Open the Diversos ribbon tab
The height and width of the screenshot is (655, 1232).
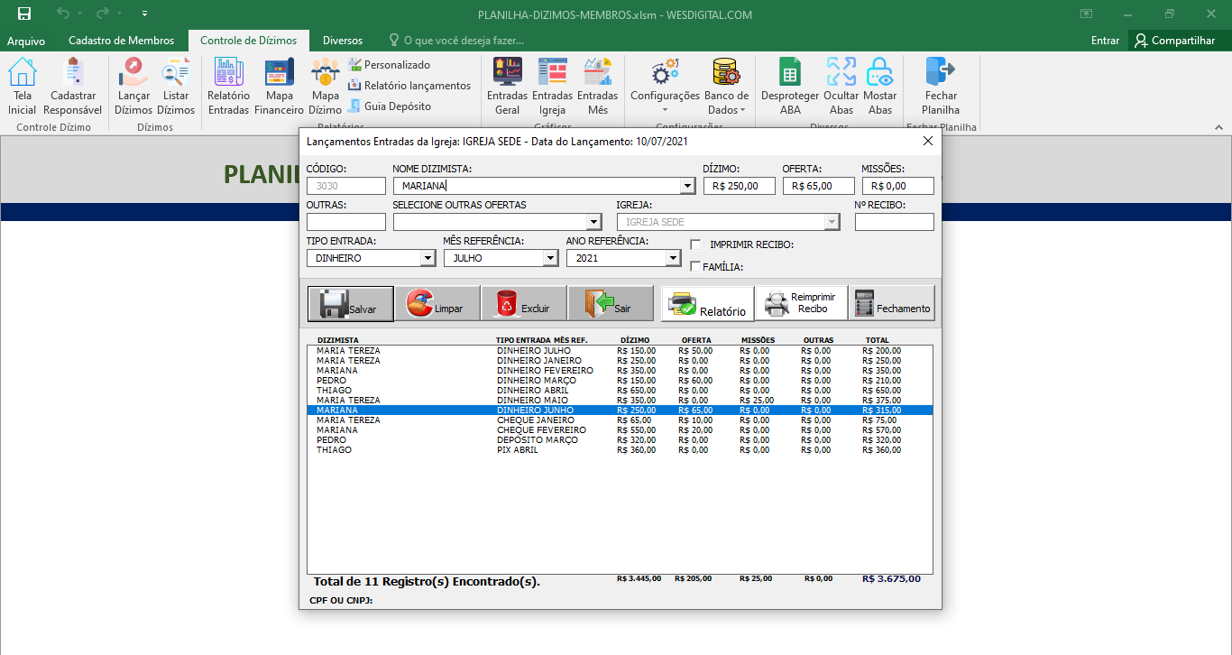click(342, 41)
